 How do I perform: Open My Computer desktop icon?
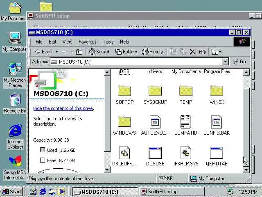(x=15, y=42)
